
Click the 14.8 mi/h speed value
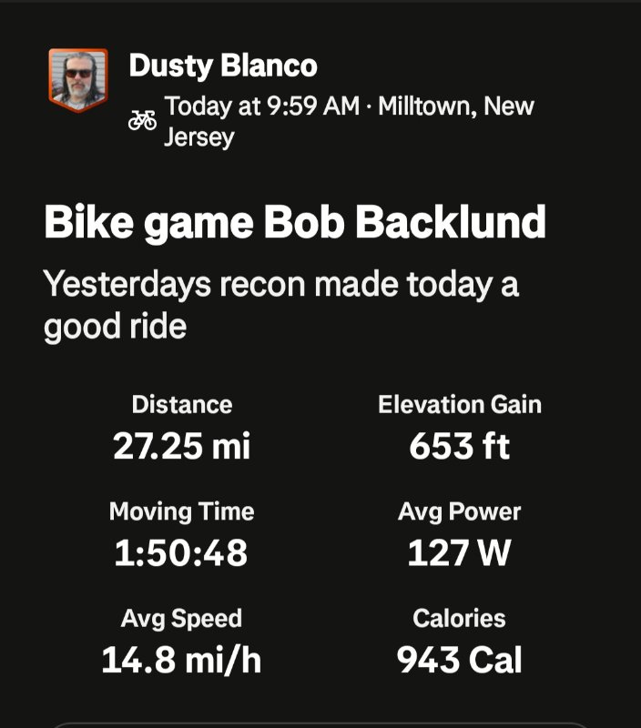click(x=181, y=661)
